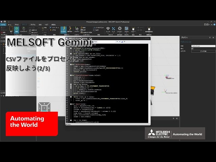Toggle the second grid snap checkbox
Image resolution: width=216 pixels, height=162 pixels.
point(30,32)
